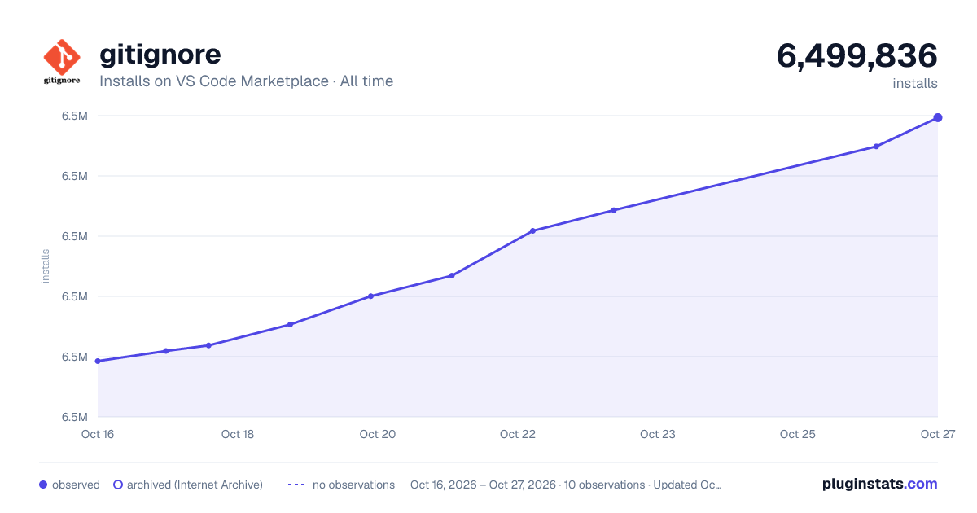Viewport: 977px width, 513px height.
Task: Click the installs label under the total
Action: click(x=915, y=83)
